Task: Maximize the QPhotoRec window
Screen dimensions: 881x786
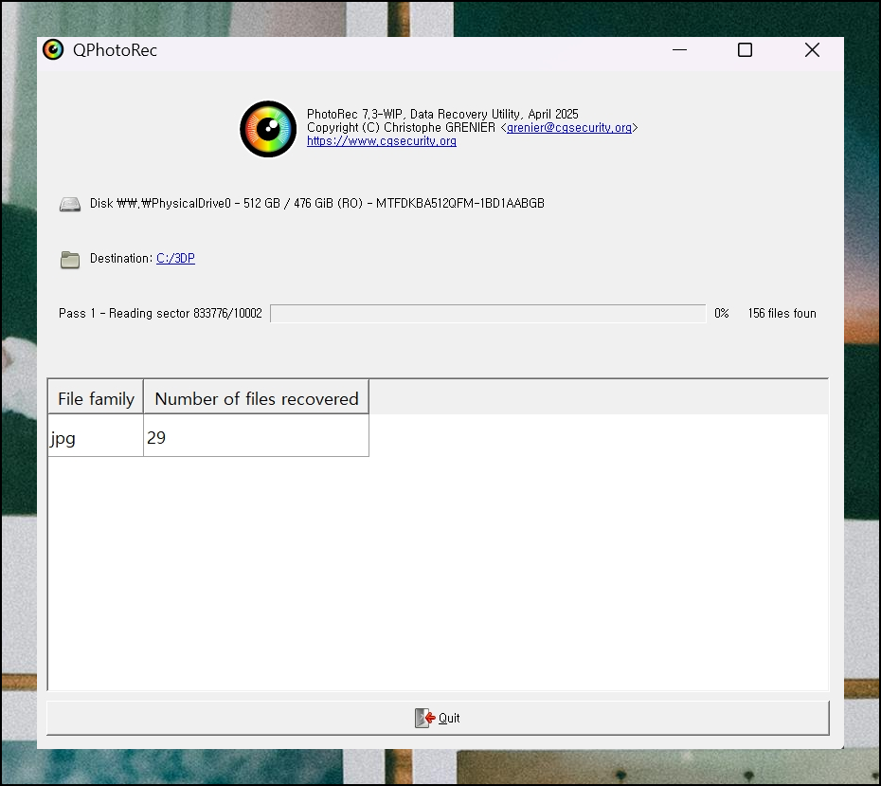Action: tap(745, 50)
